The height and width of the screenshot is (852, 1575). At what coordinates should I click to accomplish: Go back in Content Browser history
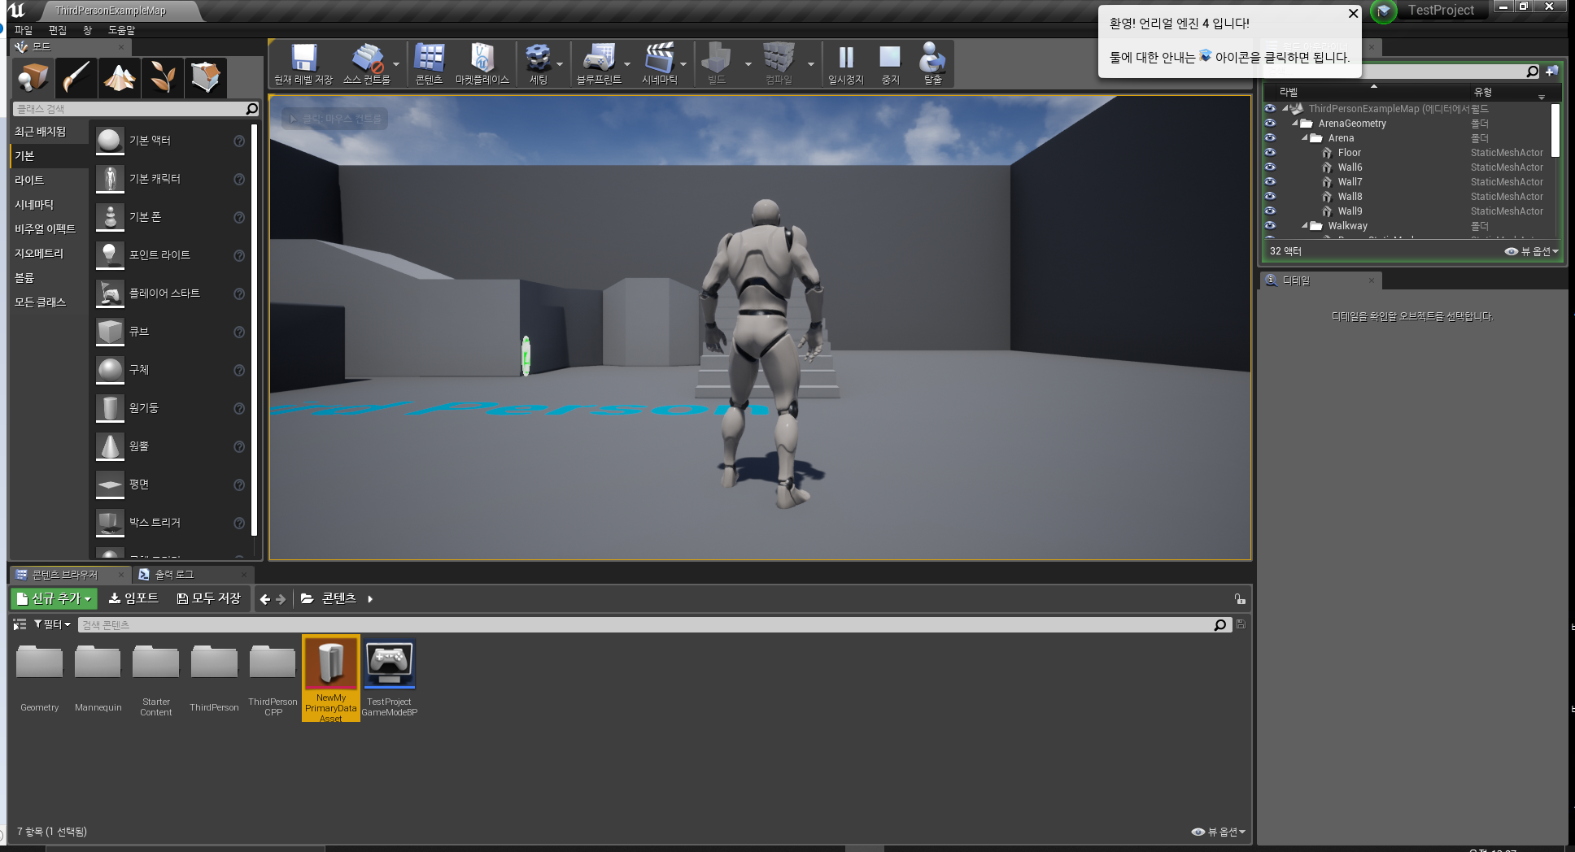tap(264, 599)
